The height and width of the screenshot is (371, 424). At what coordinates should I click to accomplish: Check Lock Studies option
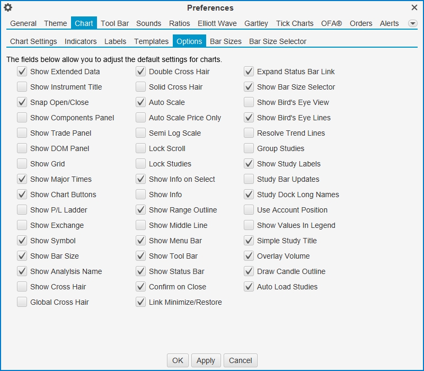[x=140, y=164]
